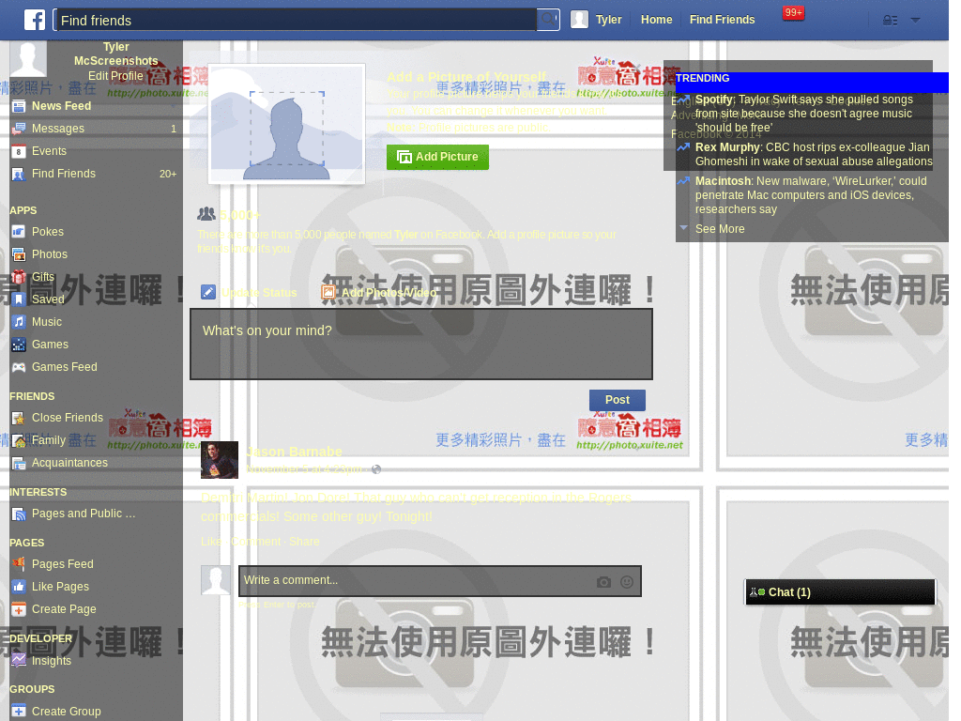Click the Find friends search field
Image resolution: width=961 pixels, height=721 pixels.
pos(296,20)
